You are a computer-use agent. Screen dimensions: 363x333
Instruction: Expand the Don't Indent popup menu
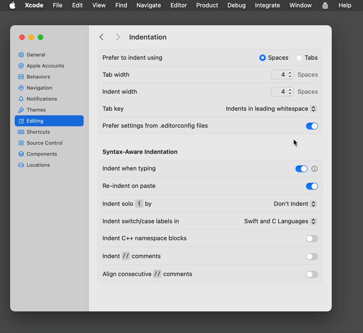[295, 203]
